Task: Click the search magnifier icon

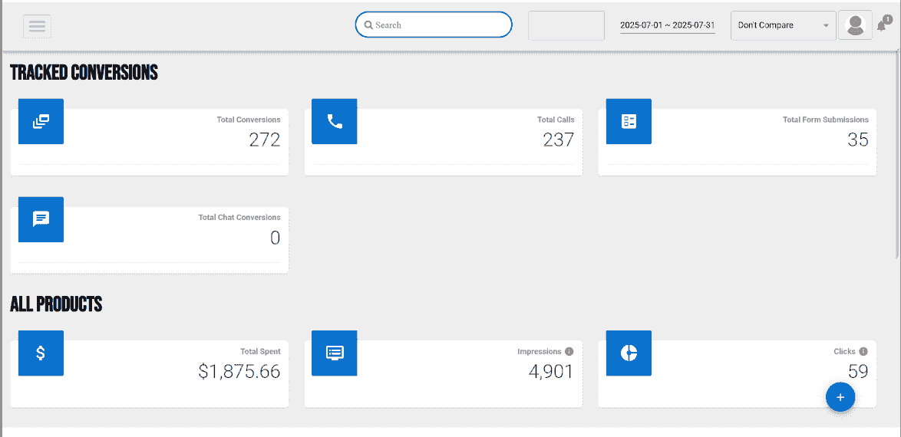Action: [368, 25]
